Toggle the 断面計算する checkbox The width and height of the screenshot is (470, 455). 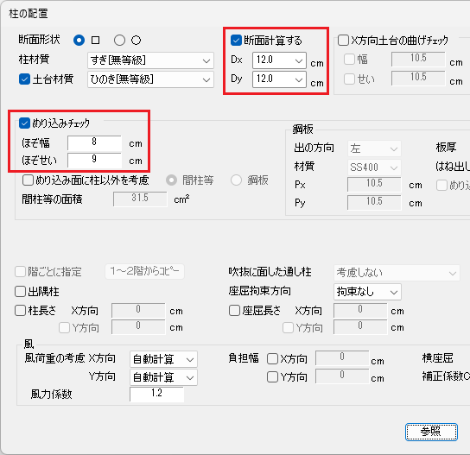coord(236,40)
